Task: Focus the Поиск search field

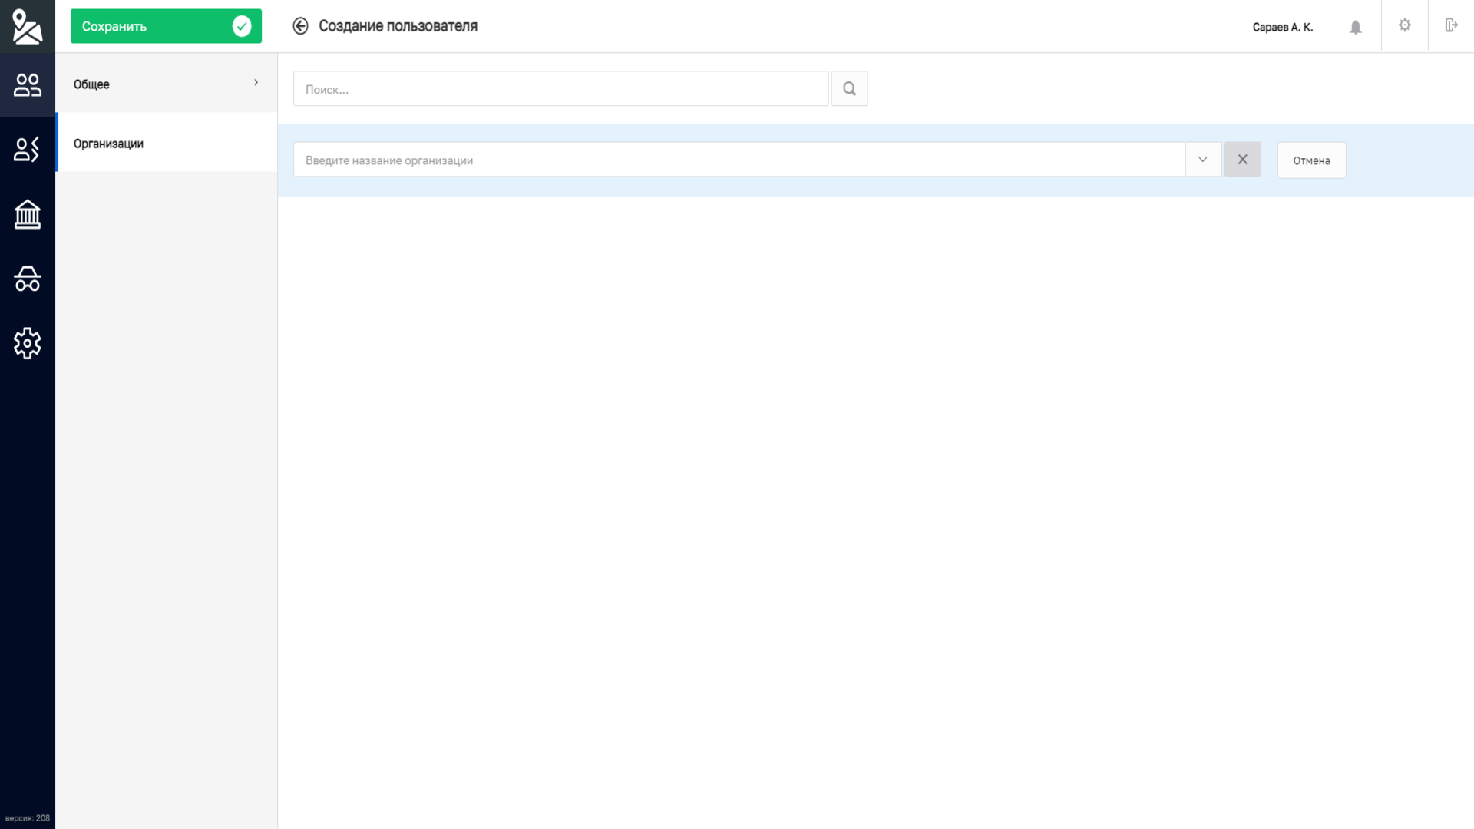Action: click(x=560, y=89)
